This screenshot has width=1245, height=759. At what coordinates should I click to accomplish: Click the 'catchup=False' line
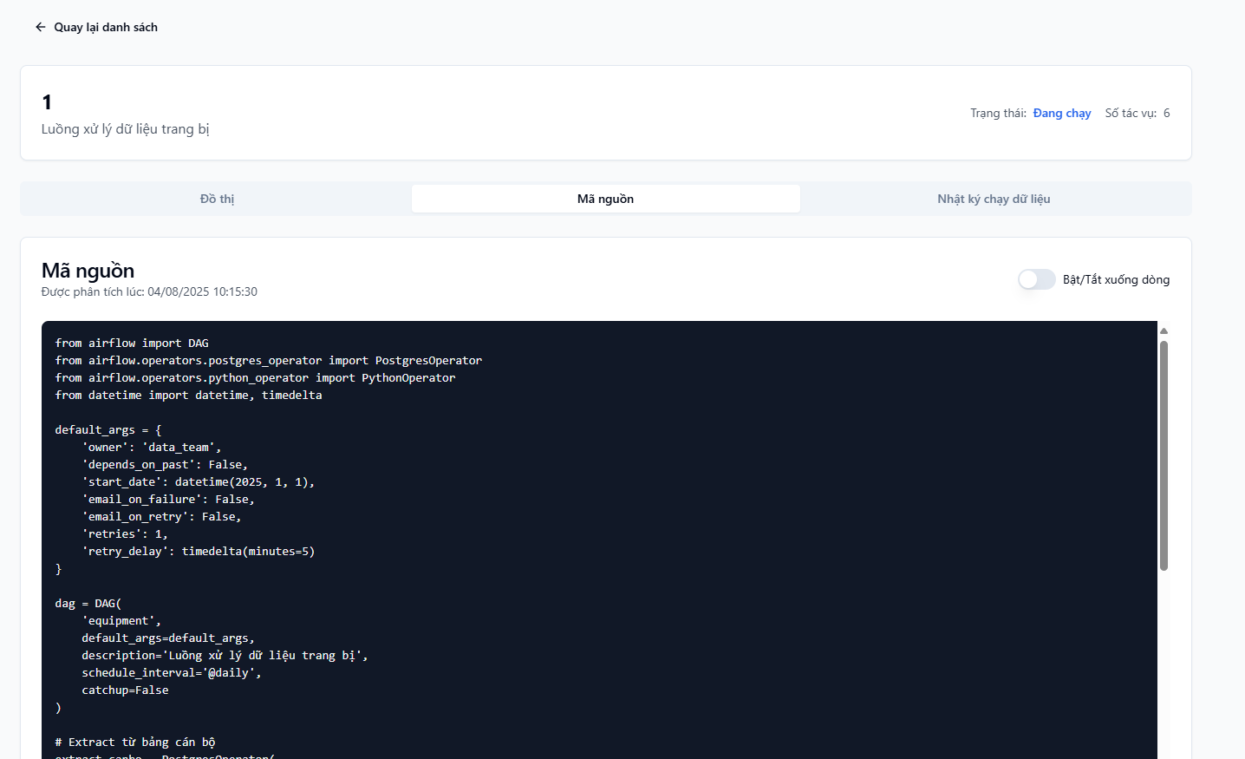[125, 690]
